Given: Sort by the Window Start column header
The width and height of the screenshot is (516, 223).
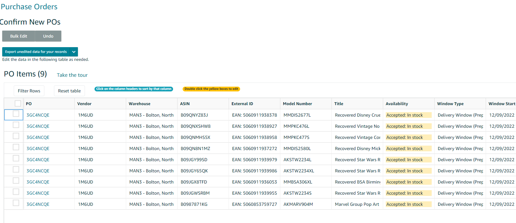Looking at the screenshot, I should [502, 104].
